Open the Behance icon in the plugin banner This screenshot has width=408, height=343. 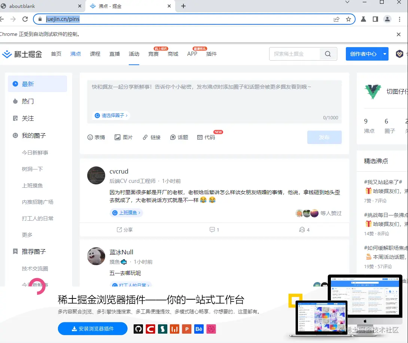point(199,329)
